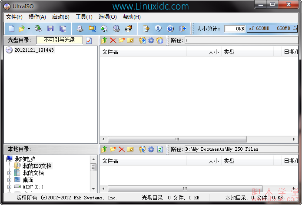This screenshot has height=205, width=302.
Task: Click disc pane scroll right arrow
Action: [294, 139]
